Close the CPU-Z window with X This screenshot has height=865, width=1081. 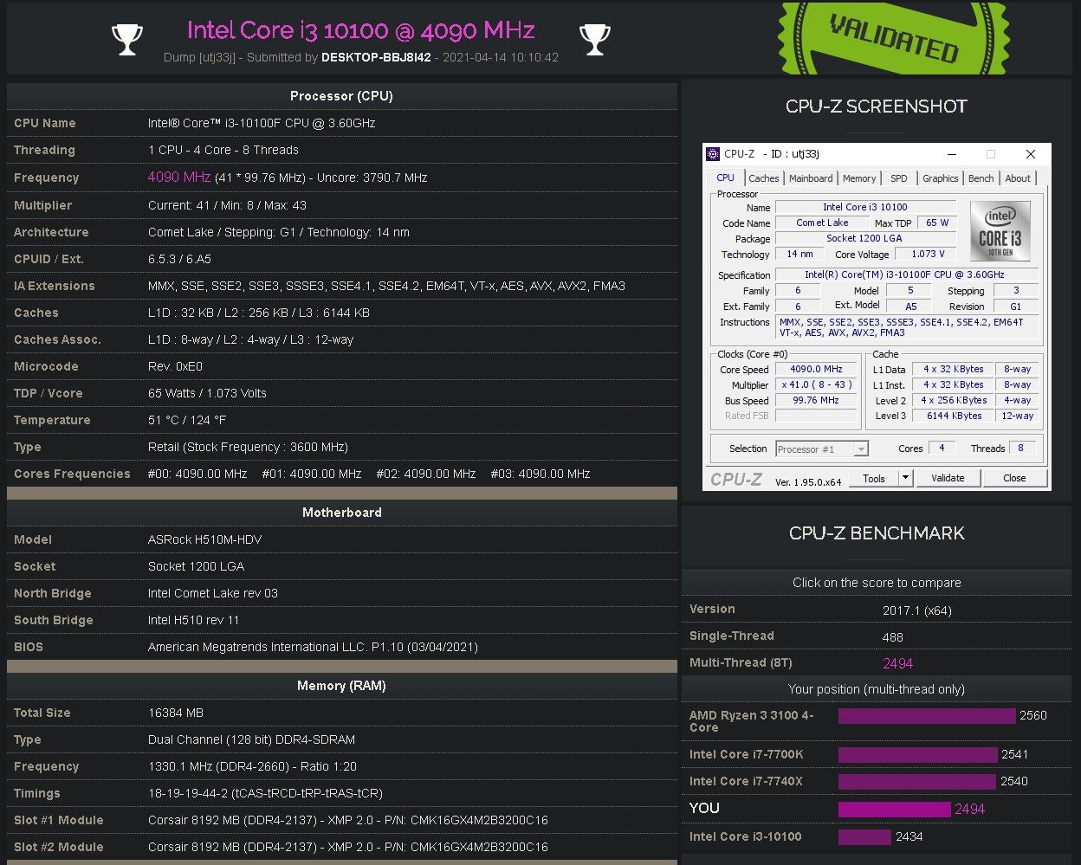[1030, 154]
